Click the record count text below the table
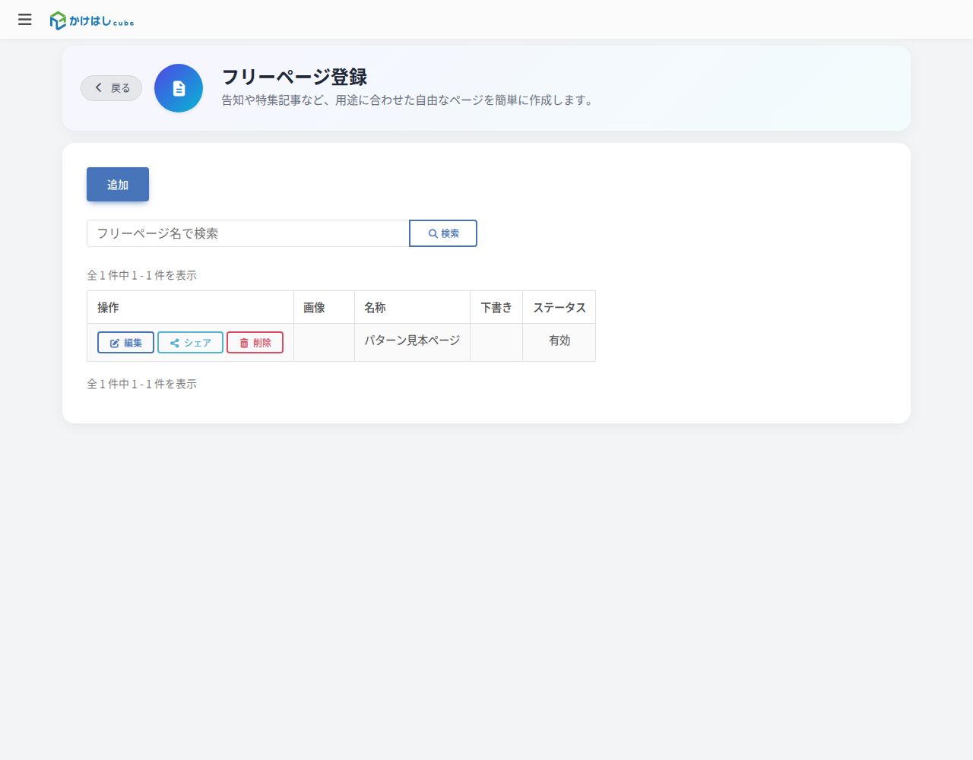The height and width of the screenshot is (760, 973). 141,384
